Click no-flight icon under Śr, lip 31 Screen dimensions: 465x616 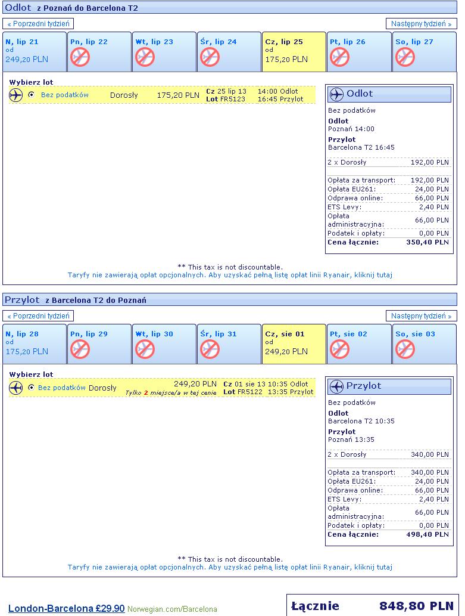(x=210, y=349)
